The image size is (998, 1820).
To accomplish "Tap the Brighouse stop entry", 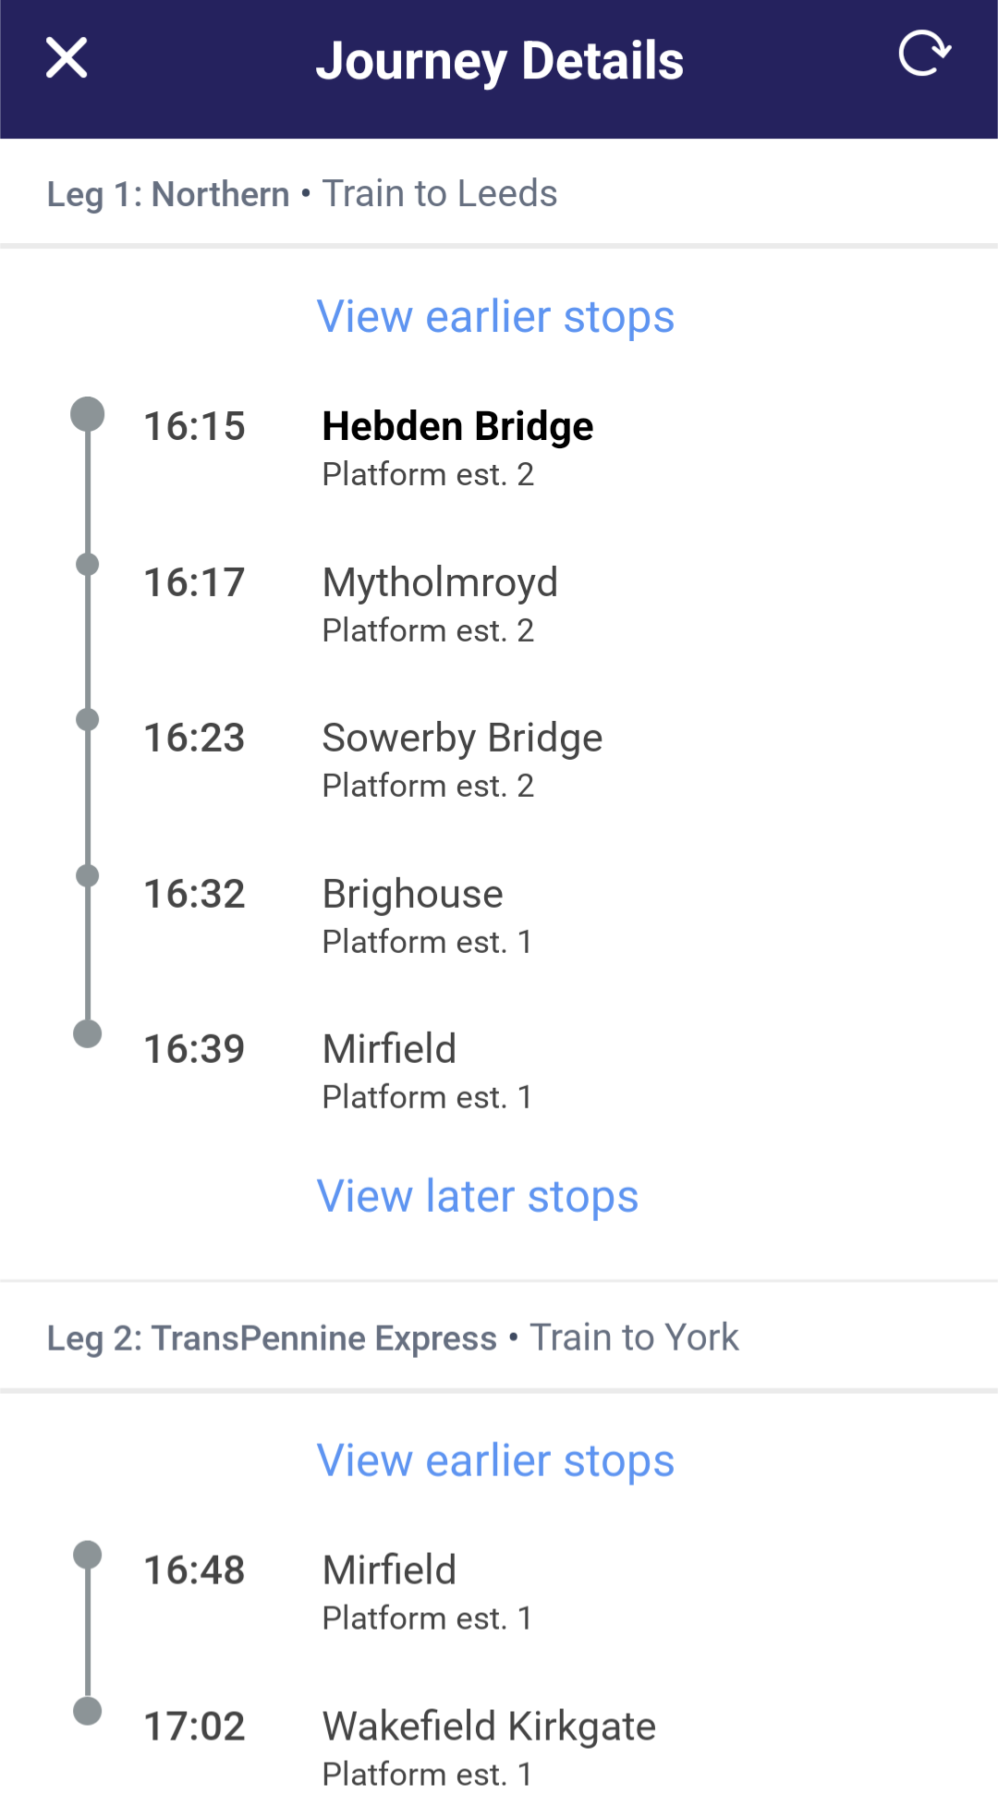I will point(412,895).
